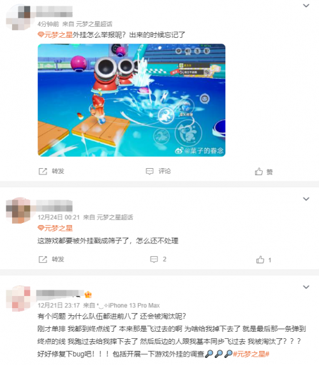Open the first poster's avatar profile
319x365 pixels.
[19, 17]
